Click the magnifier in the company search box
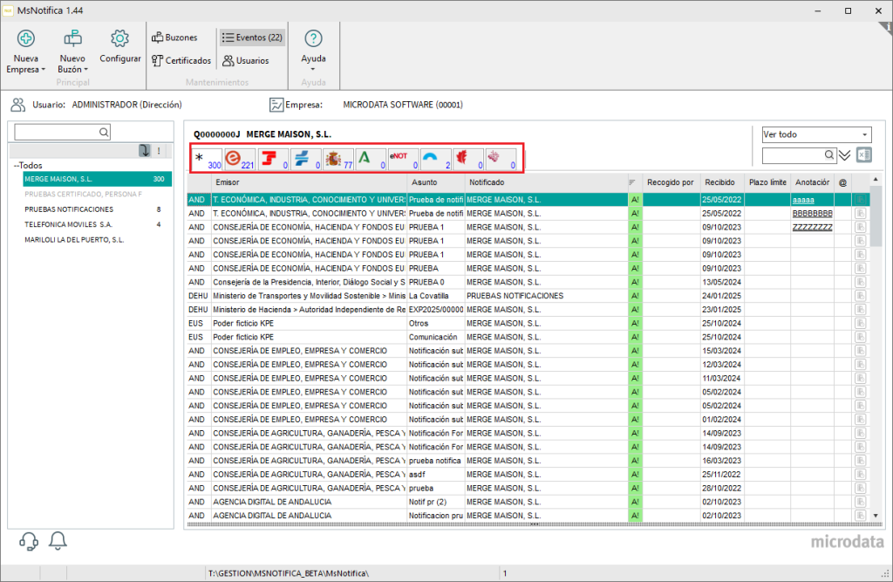Viewport: 893px width, 582px height. pyautogui.click(x=104, y=133)
